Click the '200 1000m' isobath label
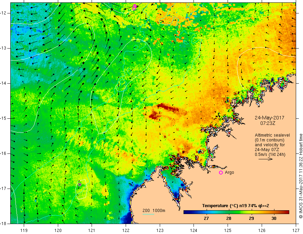 [x=154, y=211]
